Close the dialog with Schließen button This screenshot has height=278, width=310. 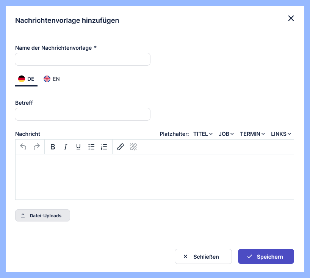click(x=203, y=256)
